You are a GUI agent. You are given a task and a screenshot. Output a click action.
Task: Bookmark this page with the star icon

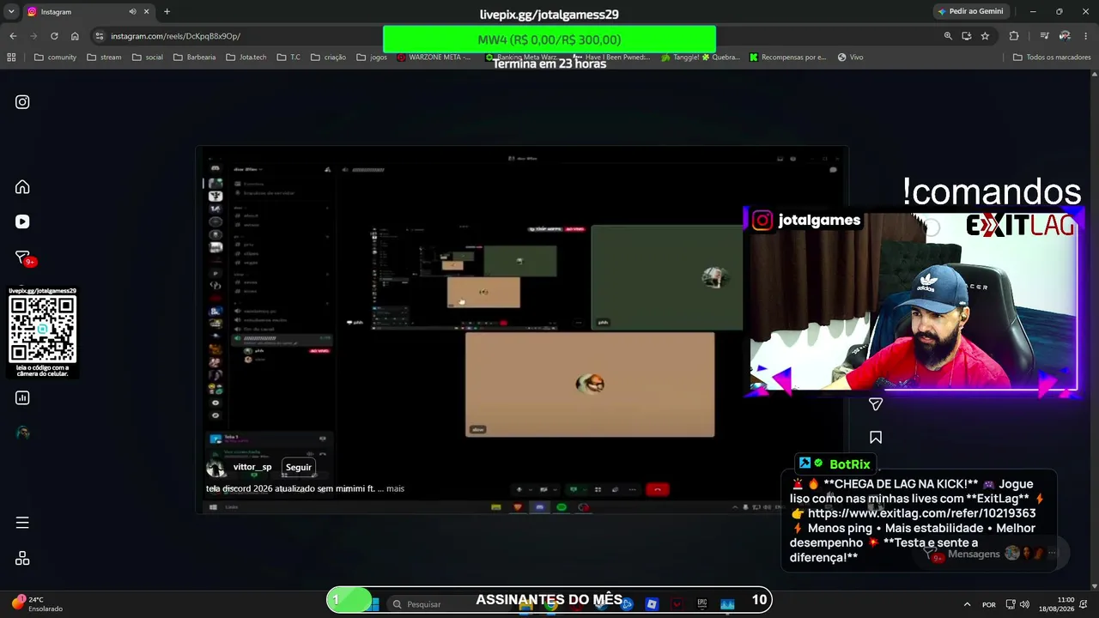(985, 36)
